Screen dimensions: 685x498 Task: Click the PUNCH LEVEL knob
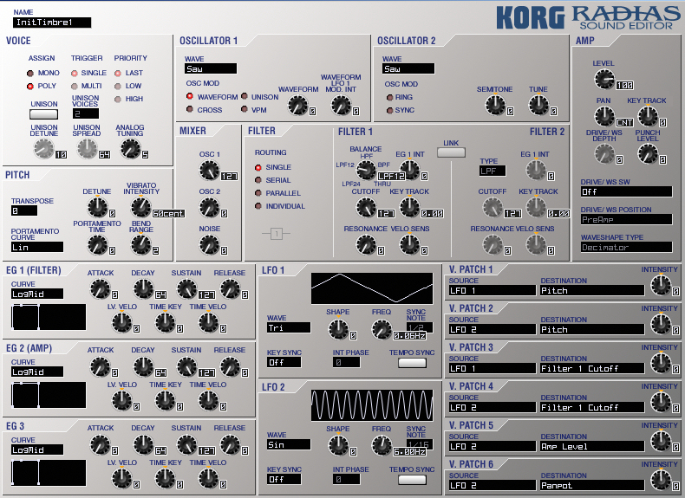pyautogui.click(x=648, y=153)
